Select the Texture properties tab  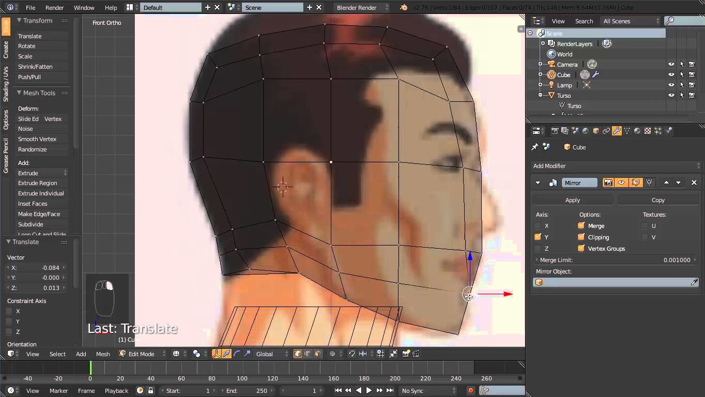click(648, 130)
